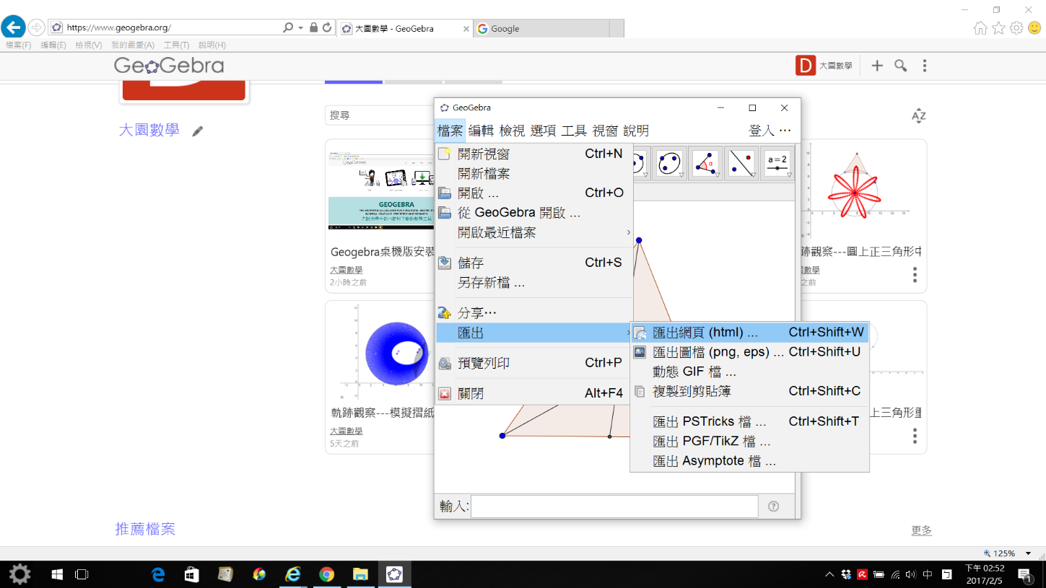
Task: Open the 檢視 menu in GeoGebra
Action: point(513,131)
